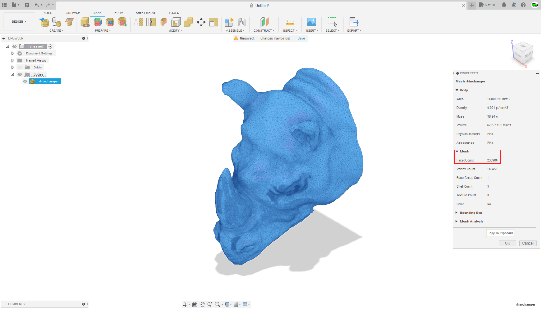Open the Repair mesh tool
This screenshot has width=541, height=309.
click(x=85, y=22)
